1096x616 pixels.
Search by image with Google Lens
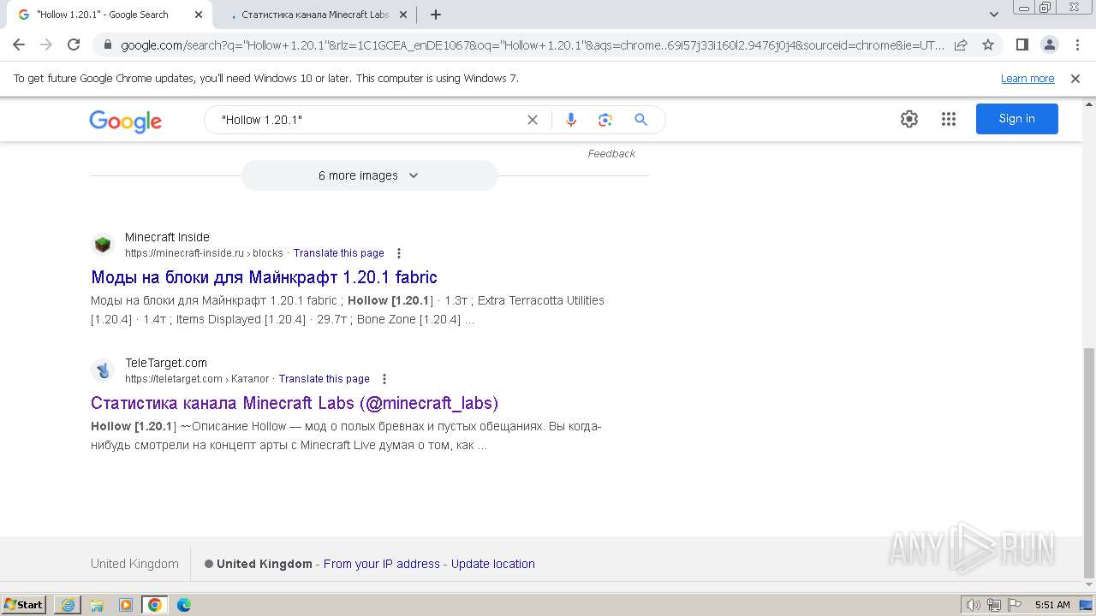[605, 120]
